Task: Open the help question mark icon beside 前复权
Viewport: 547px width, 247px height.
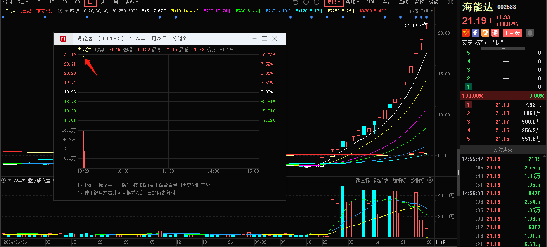Action: (60, 11)
